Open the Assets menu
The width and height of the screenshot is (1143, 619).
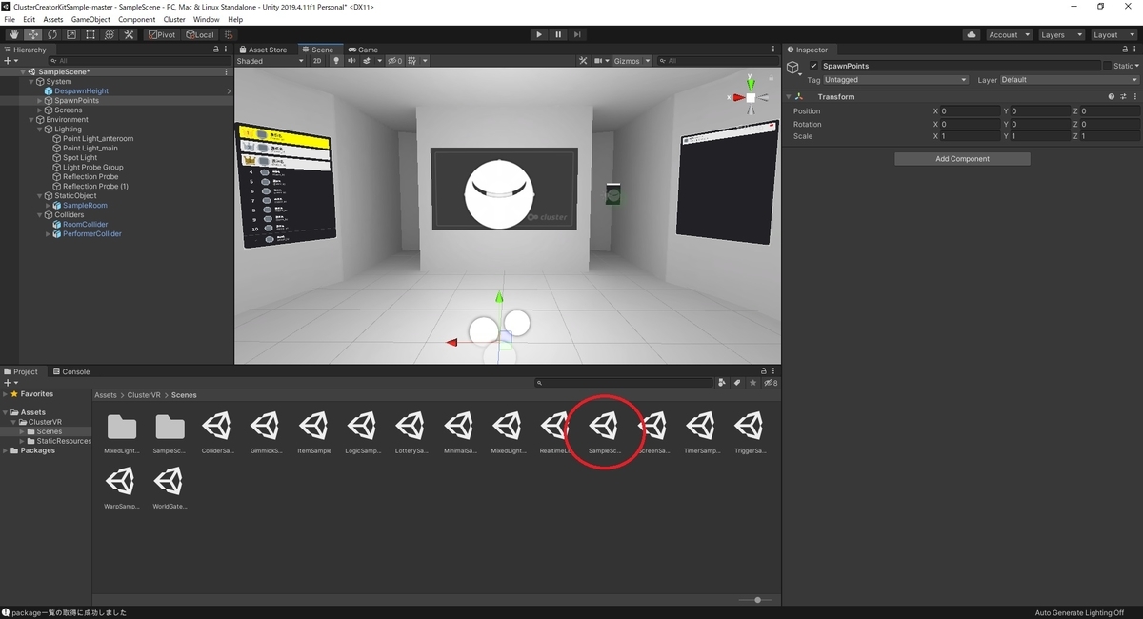[53, 19]
